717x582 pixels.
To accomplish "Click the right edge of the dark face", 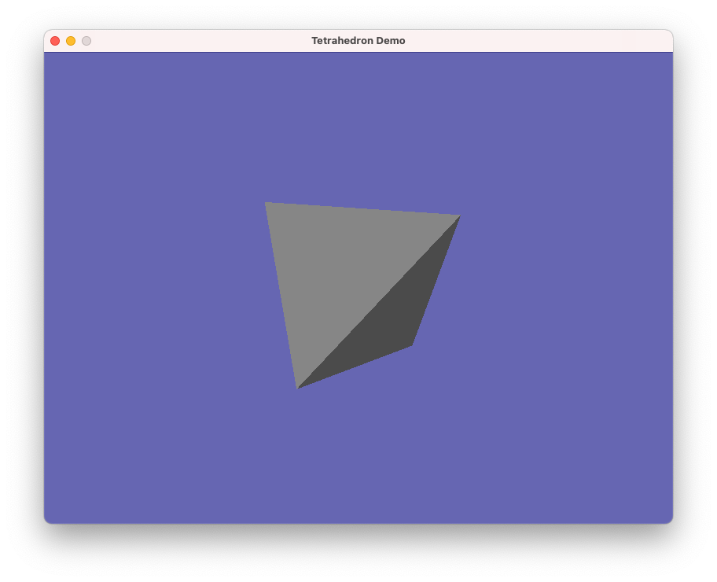I will 436,281.
